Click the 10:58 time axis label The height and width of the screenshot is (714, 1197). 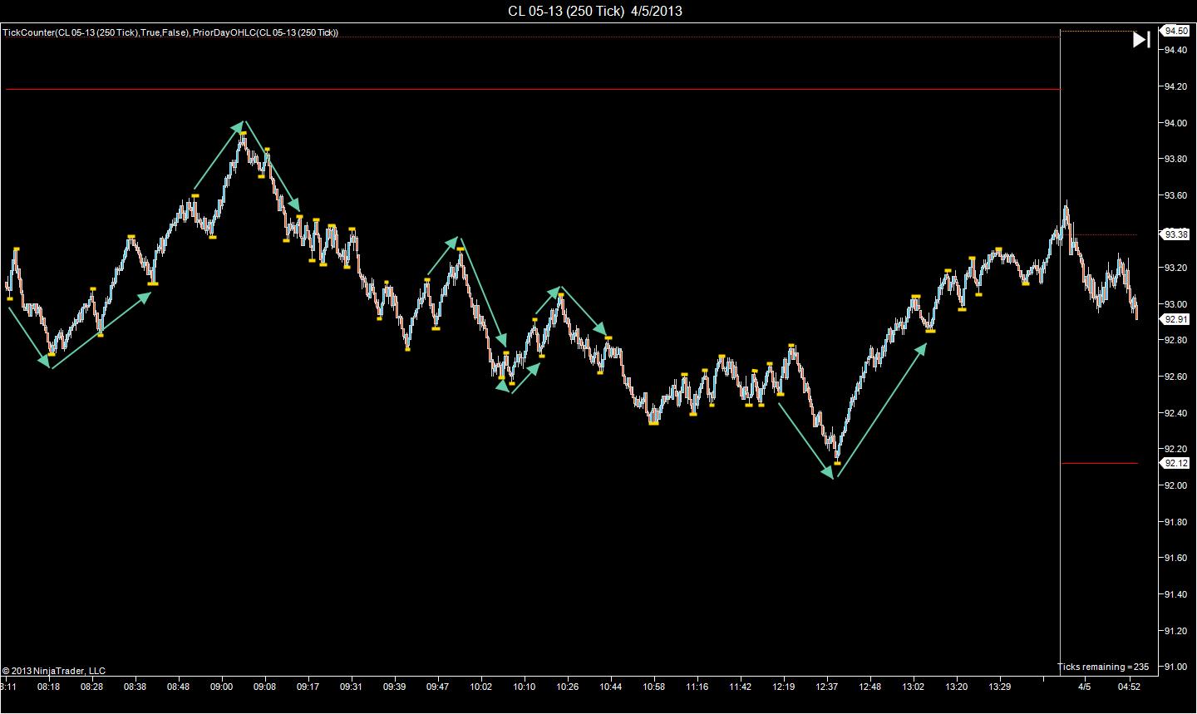[653, 687]
